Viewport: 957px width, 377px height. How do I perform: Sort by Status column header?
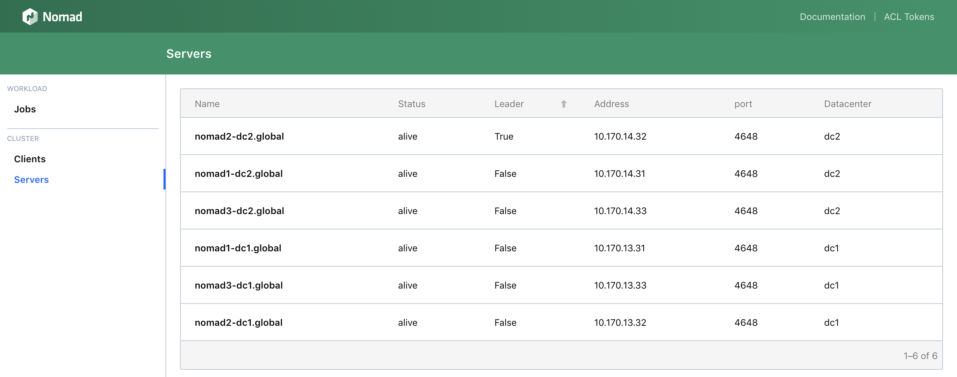click(411, 104)
